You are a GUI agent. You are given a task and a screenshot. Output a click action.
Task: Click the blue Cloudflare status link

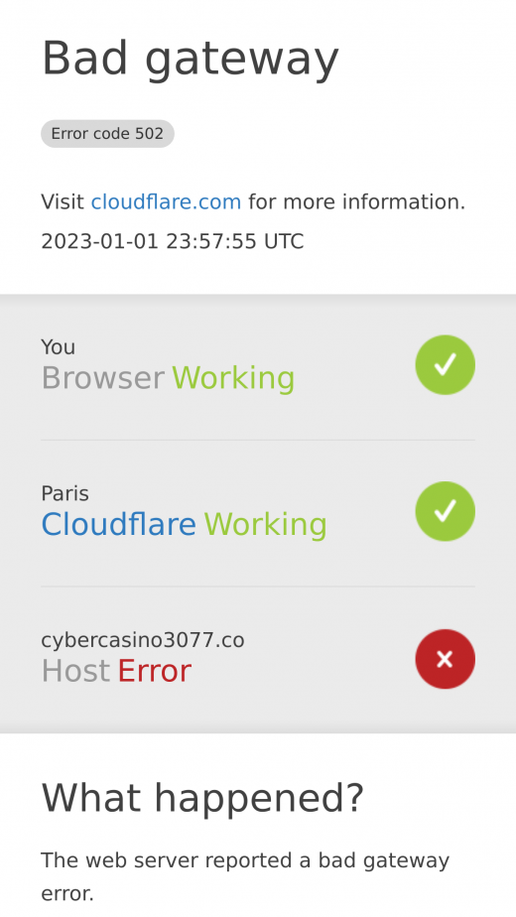tap(119, 525)
